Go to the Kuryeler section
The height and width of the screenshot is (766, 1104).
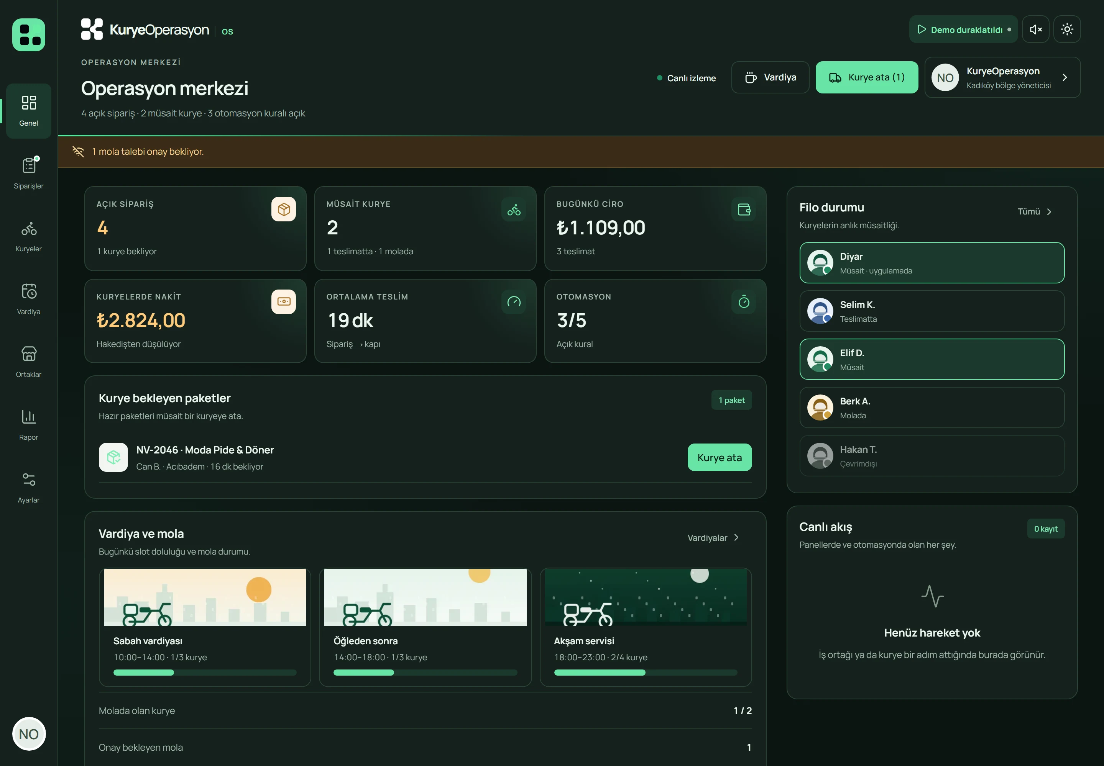point(29,236)
